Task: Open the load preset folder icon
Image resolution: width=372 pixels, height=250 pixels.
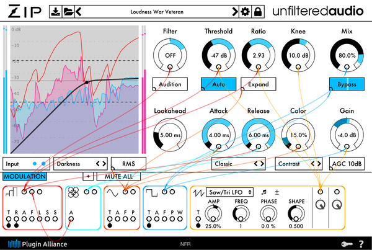Action: (69, 11)
